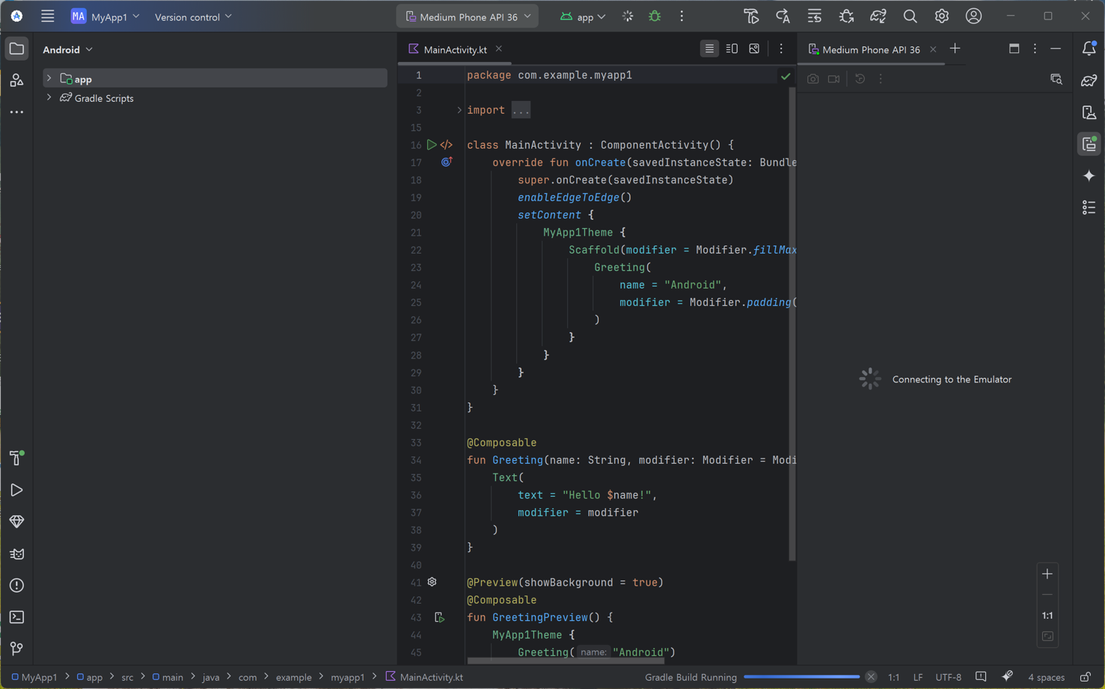The image size is (1105, 689).
Task: Open the Resource Manager tool window
Action: point(16,80)
